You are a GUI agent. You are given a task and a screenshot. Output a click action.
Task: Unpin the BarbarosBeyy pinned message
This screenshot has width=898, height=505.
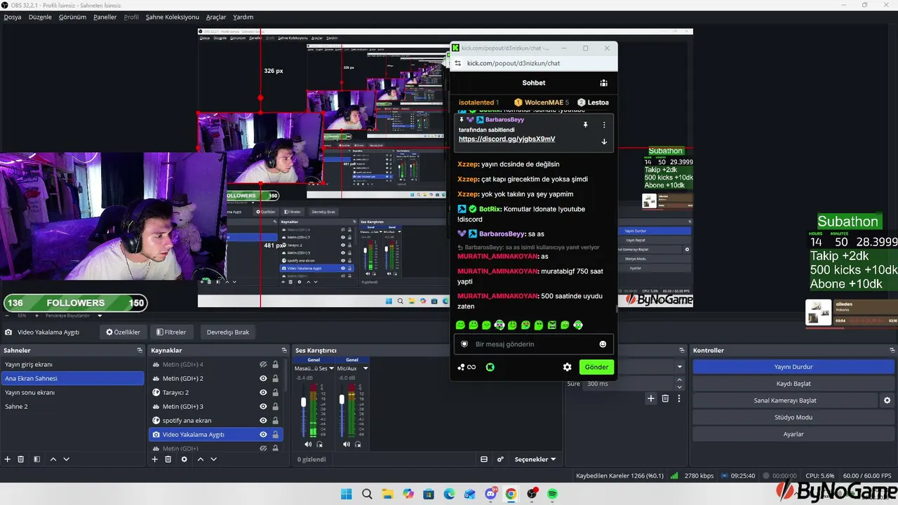[x=585, y=125]
